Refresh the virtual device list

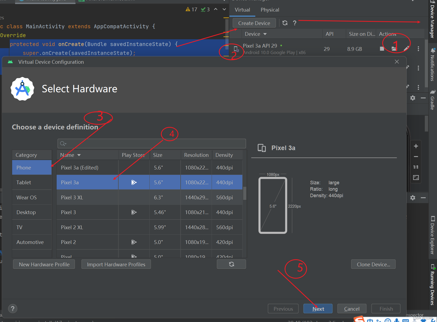(x=285, y=23)
